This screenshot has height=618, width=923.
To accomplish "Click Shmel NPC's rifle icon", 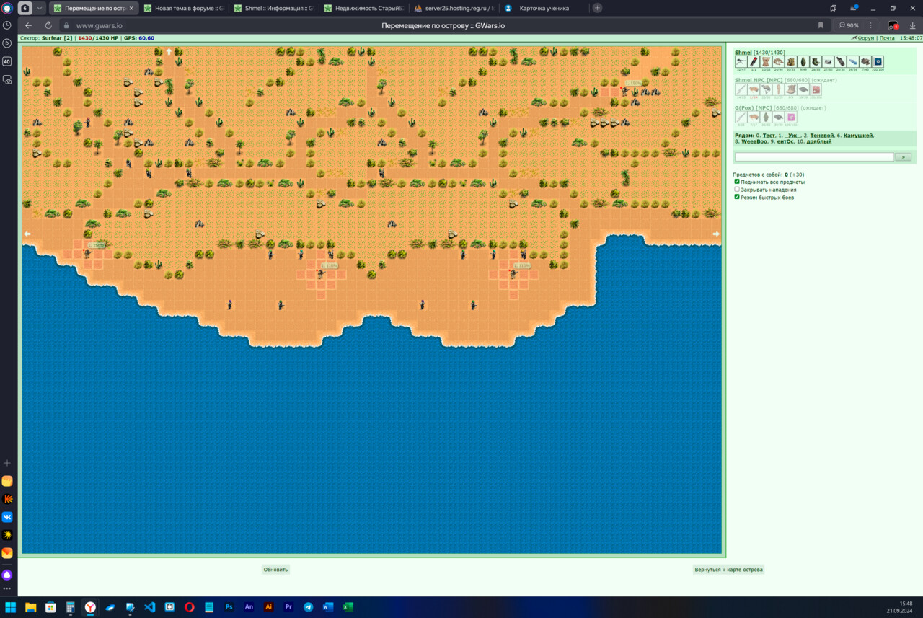I will click(x=741, y=89).
